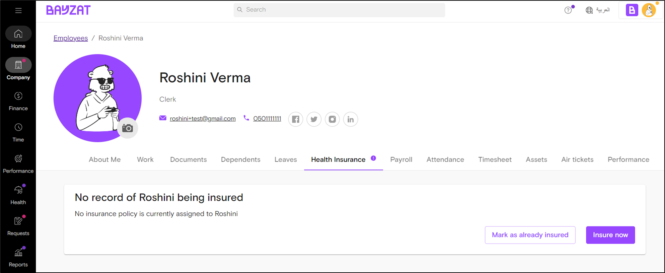Switch language to Arabic
665x273 pixels.
[x=598, y=10]
